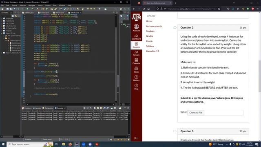The image size is (261, 147).
Task: Open the Eclipse Window menu
Action: pyautogui.click(x=62, y=5)
